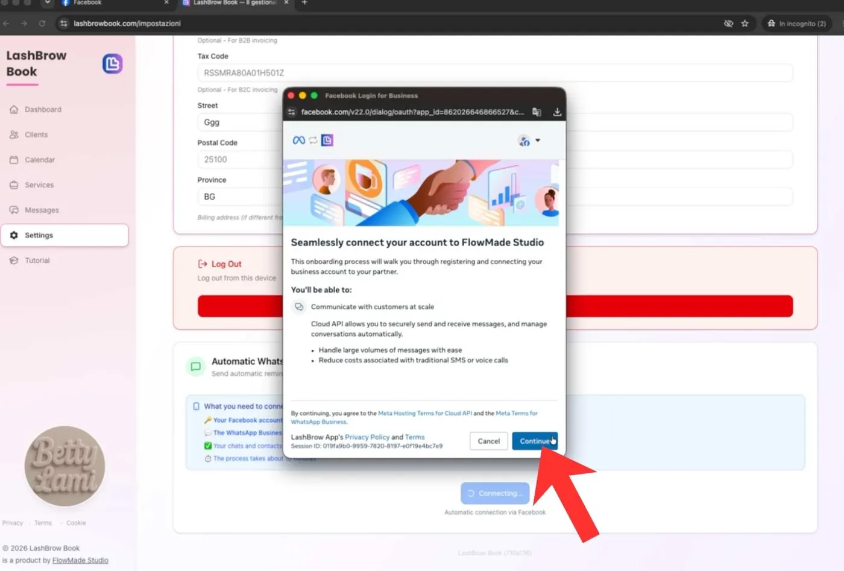The height and width of the screenshot is (571, 844).
Task: Click the Services icon in sidebar
Action: (x=14, y=185)
